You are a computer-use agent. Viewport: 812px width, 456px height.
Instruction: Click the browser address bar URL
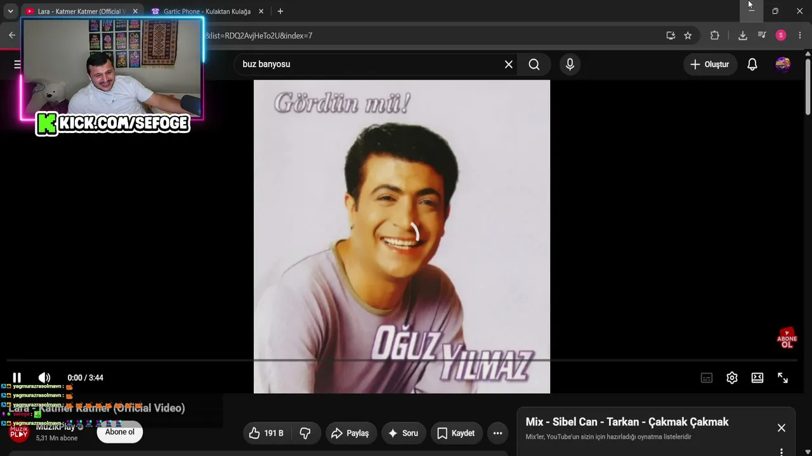[259, 35]
